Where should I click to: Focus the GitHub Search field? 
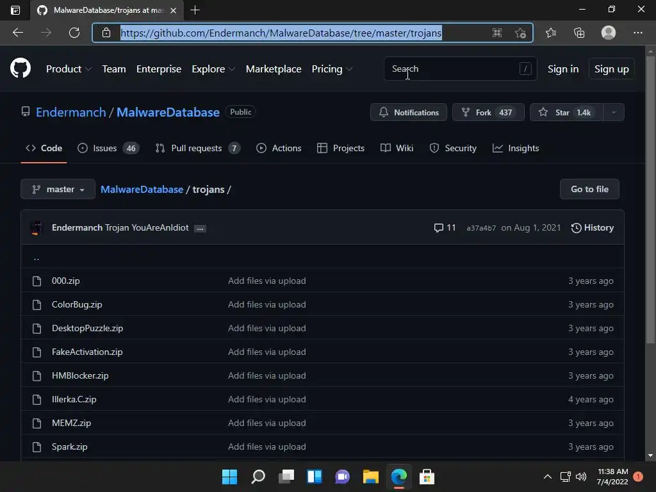pyautogui.click(x=460, y=69)
